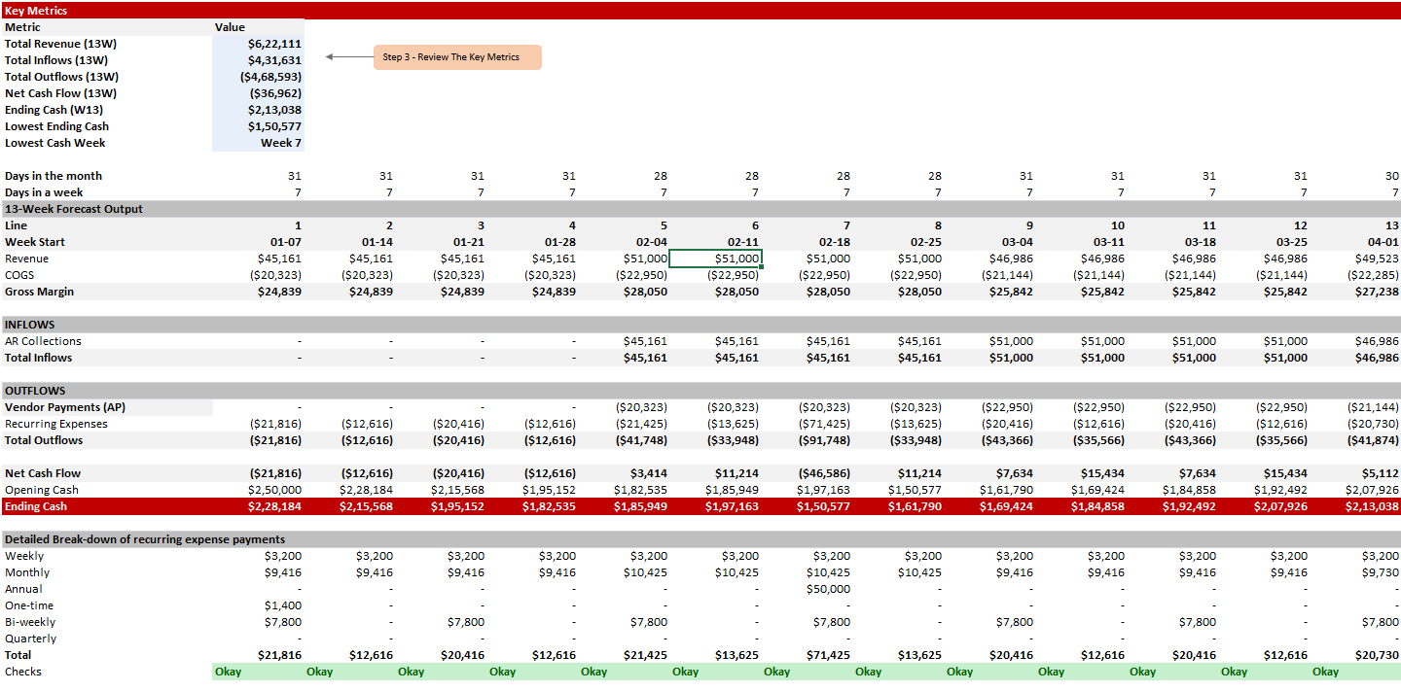Screen dimensions: 1401x691
Task: Click week 7 Total Outflows value ($91,748)
Action: 825,440
